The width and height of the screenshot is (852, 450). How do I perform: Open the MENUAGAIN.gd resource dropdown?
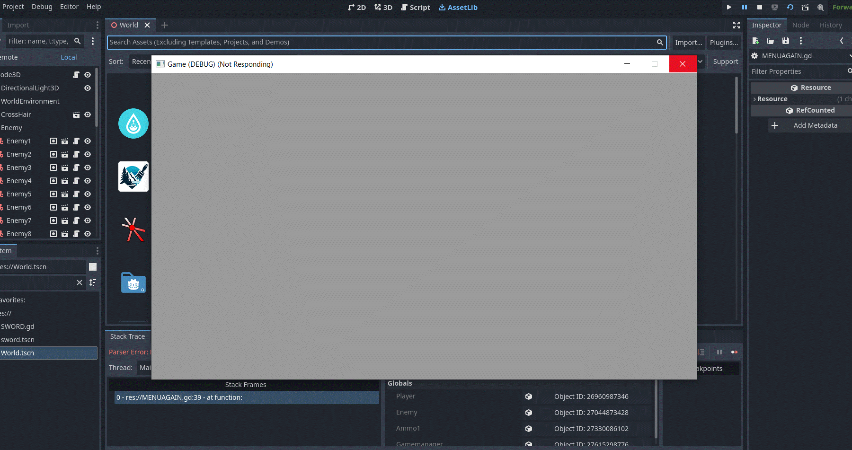tap(851, 56)
